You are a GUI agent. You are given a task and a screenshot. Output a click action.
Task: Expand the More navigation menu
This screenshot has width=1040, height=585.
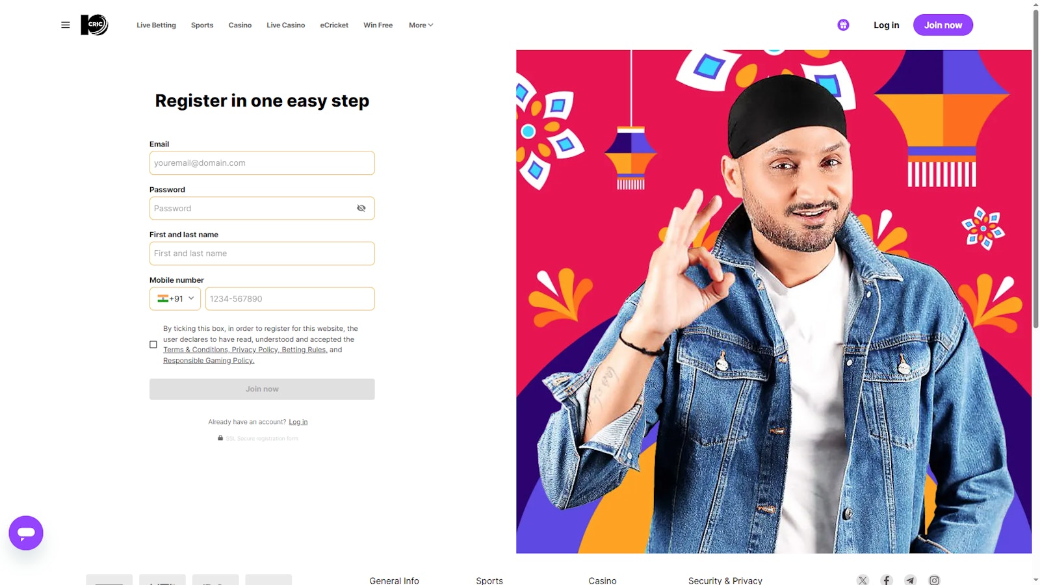421,25
